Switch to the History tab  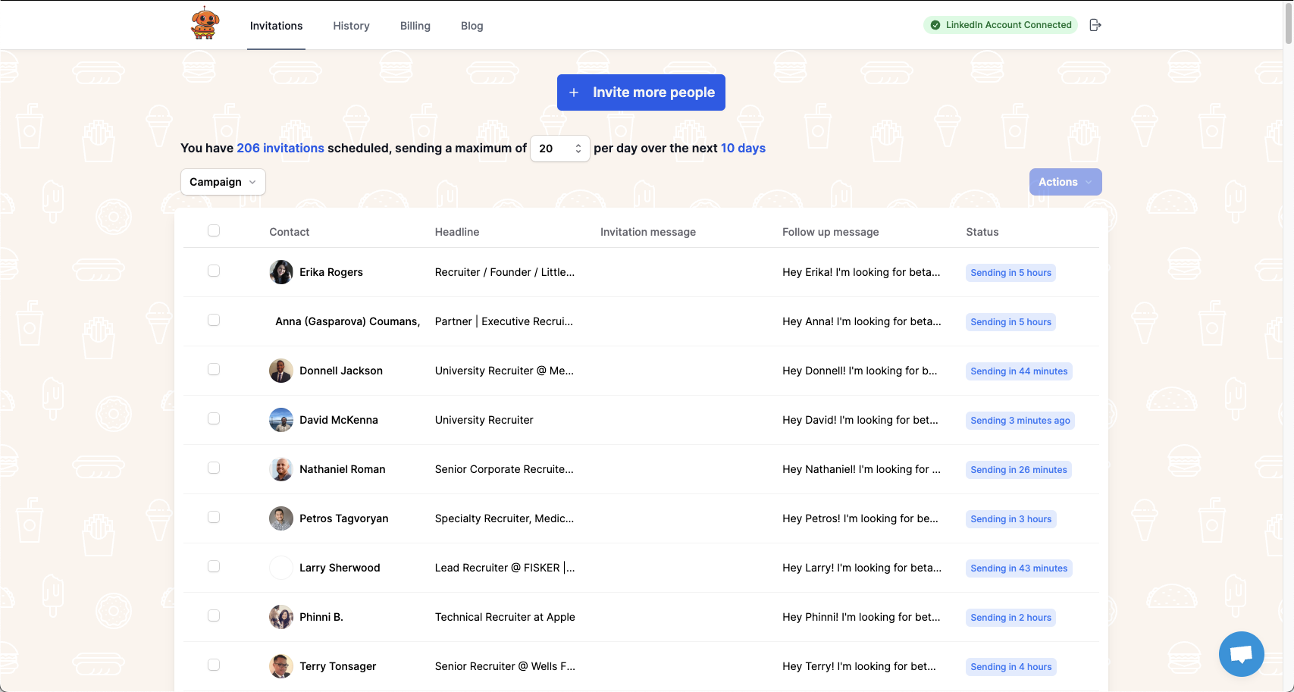click(x=351, y=26)
